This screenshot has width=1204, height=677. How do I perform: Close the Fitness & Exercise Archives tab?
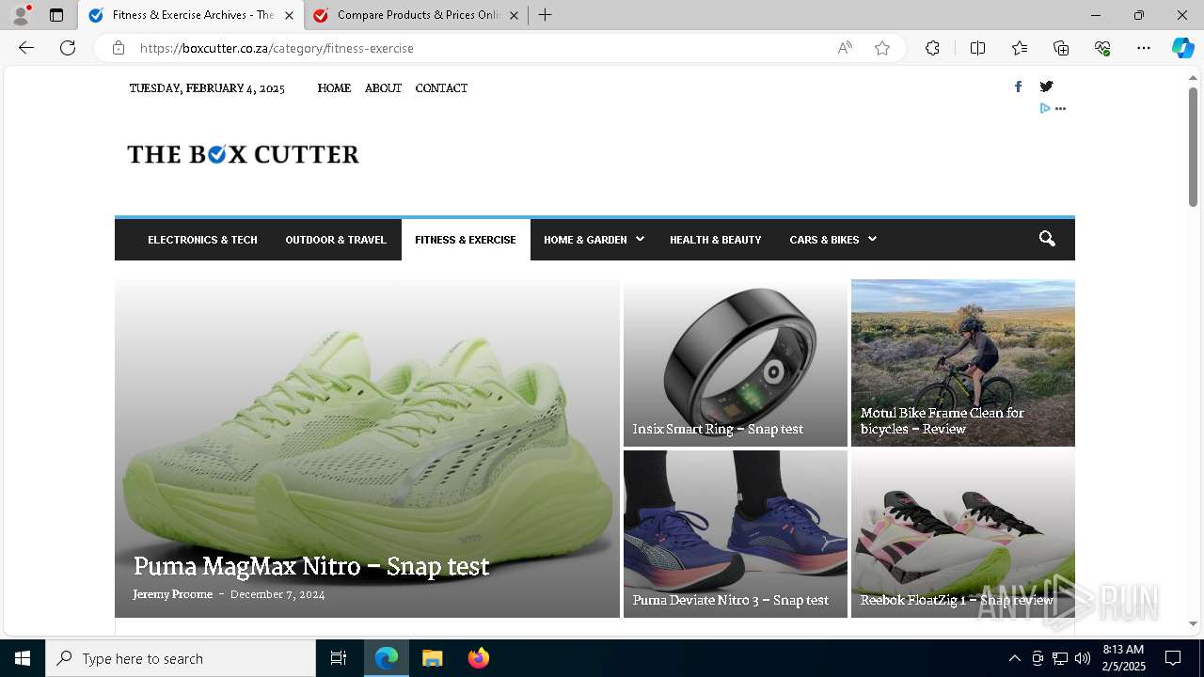289,15
